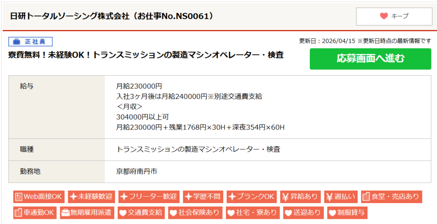Click the yen icon on 昇給あり tag
Viewport: 437px width, 224px height.
[286, 197]
